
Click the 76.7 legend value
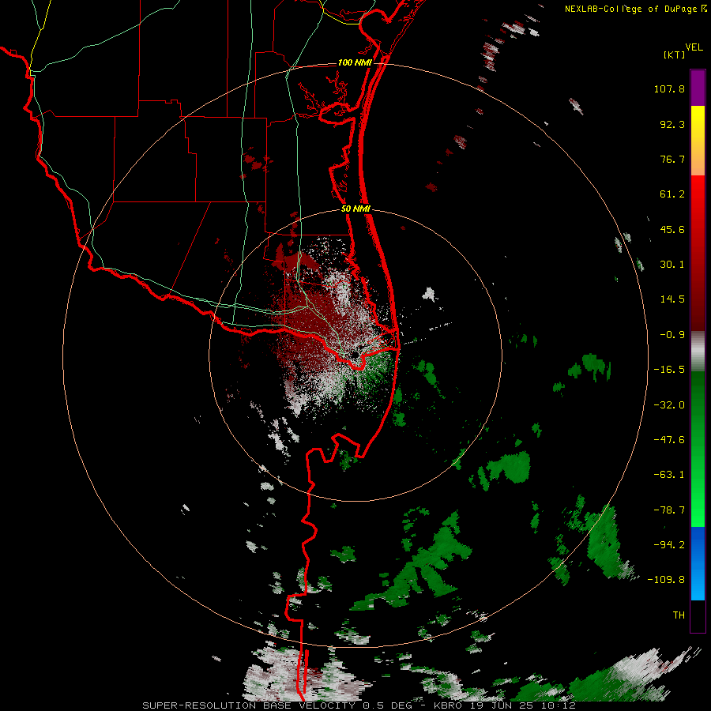672,159
